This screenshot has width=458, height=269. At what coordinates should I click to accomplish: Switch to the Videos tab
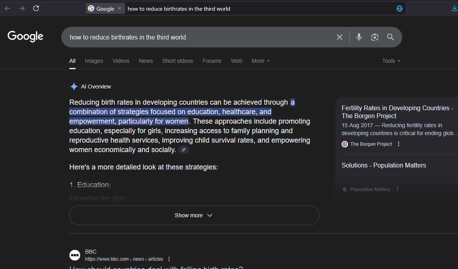pyautogui.click(x=121, y=61)
